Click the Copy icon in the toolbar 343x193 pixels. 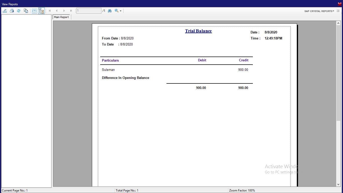(x=26, y=11)
